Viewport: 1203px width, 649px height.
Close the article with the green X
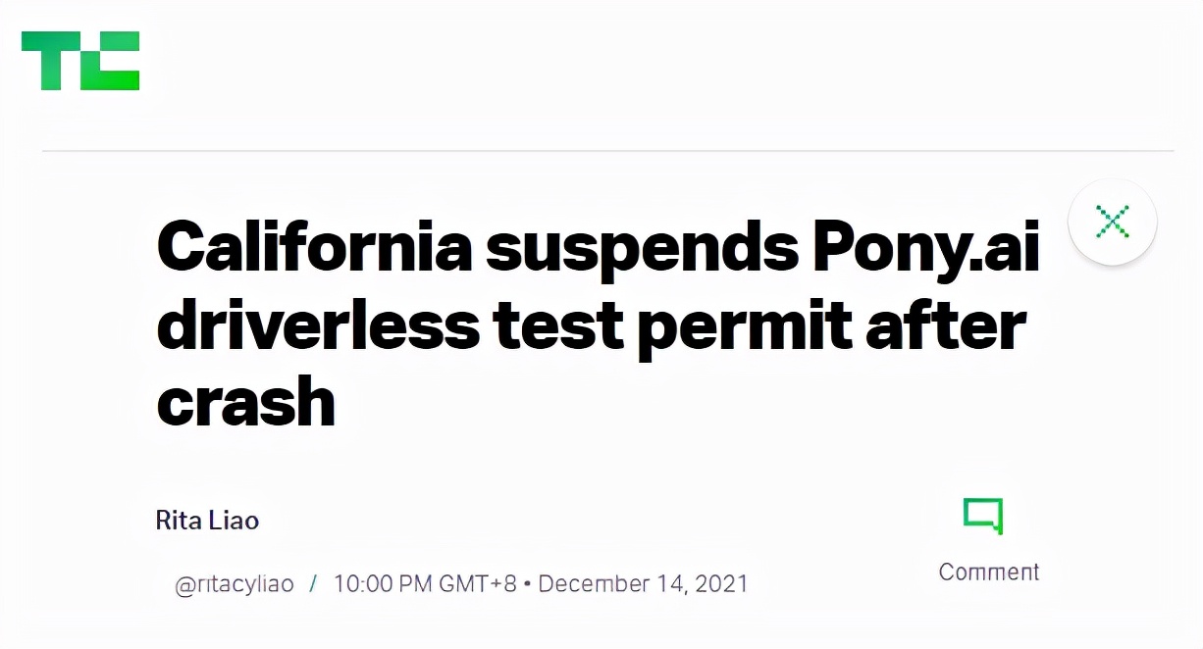pyautogui.click(x=1112, y=222)
